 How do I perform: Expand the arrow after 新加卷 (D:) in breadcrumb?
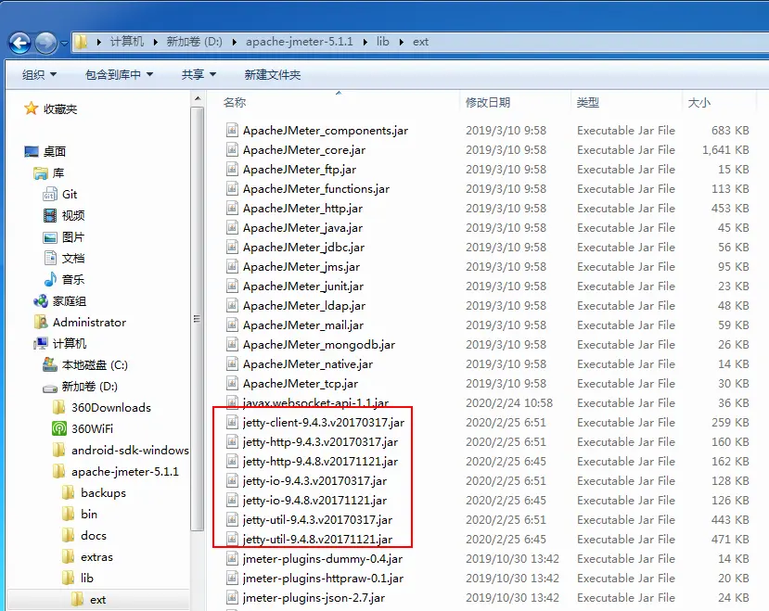(235, 42)
